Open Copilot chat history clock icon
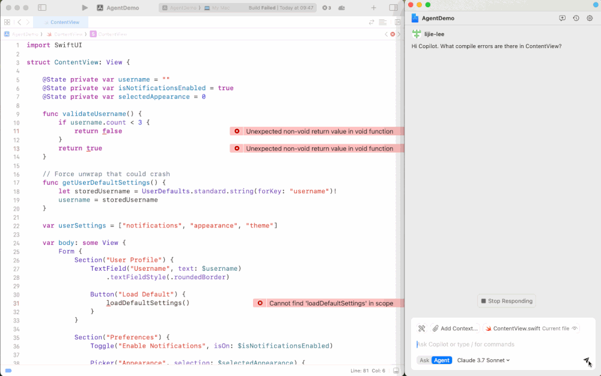Image resolution: width=601 pixels, height=376 pixels. click(575, 18)
